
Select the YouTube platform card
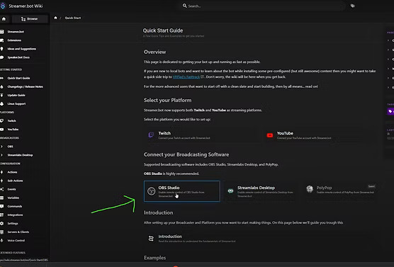click(320, 135)
